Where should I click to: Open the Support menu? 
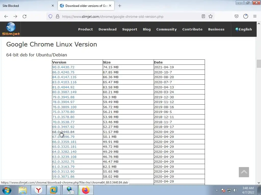pyautogui.click(x=130, y=29)
